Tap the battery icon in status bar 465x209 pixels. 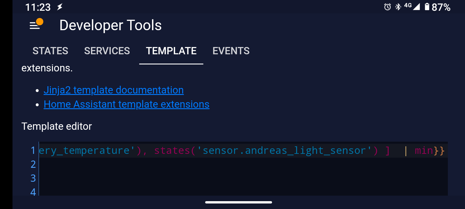tap(427, 7)
